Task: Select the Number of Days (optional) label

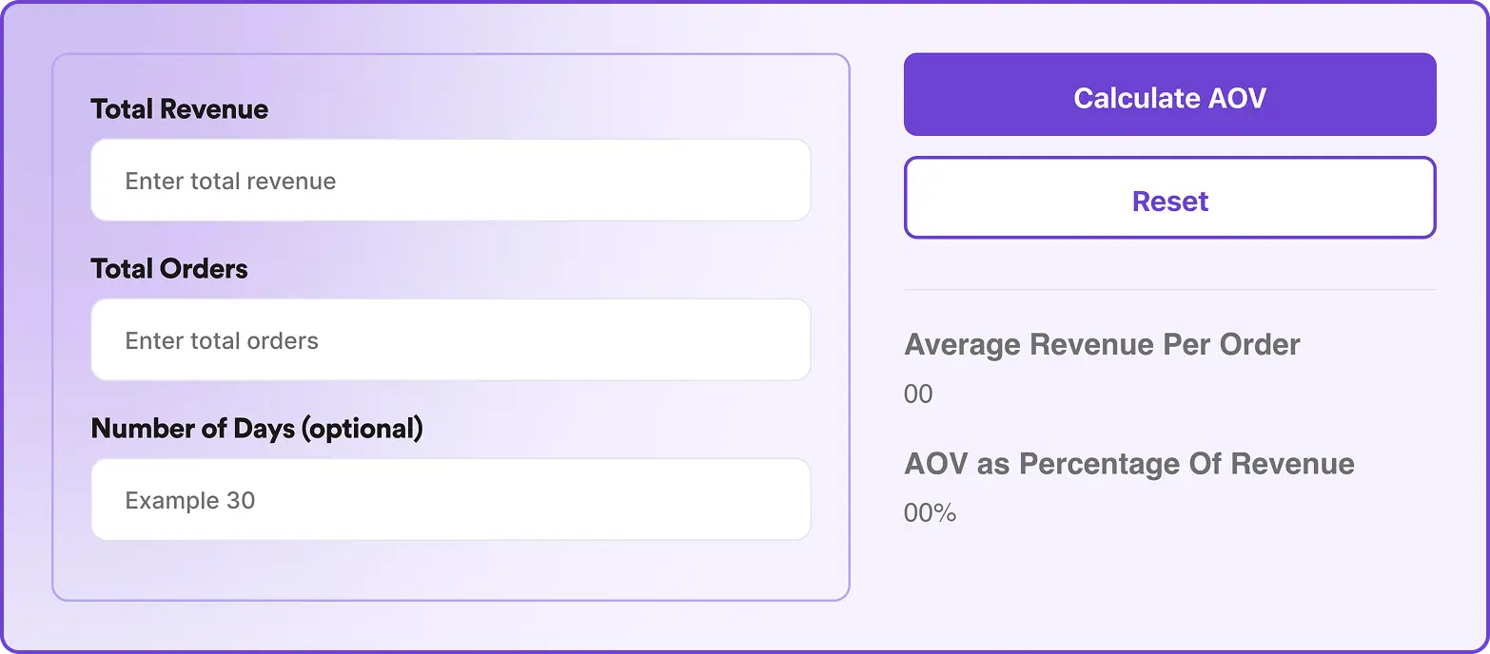Action: [x=257, y=428]
